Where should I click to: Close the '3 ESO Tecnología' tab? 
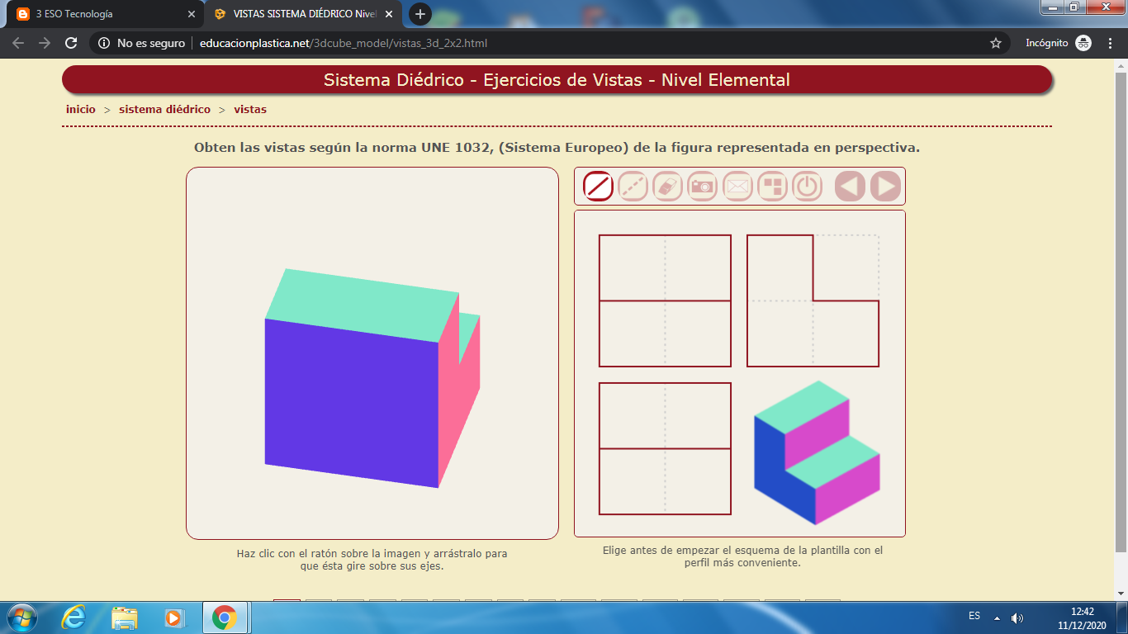click(192, 14)
